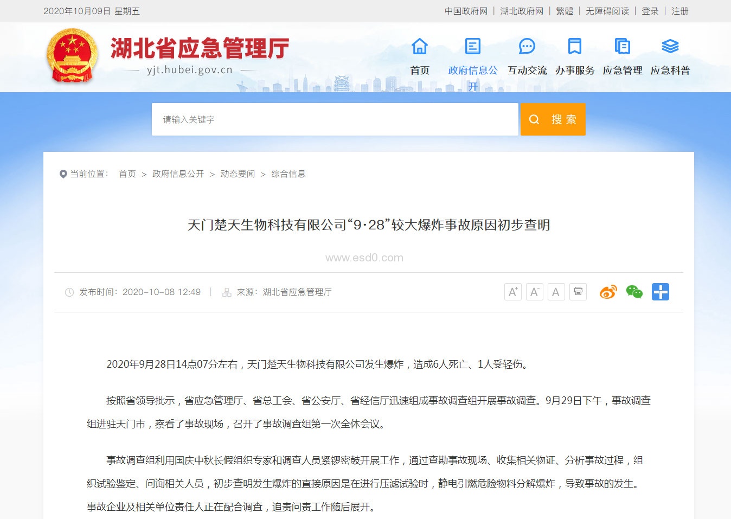This screenshot has width=731, height=519.
Task: Select the 办事服务 bookmark icon
Action: (574, 47)
